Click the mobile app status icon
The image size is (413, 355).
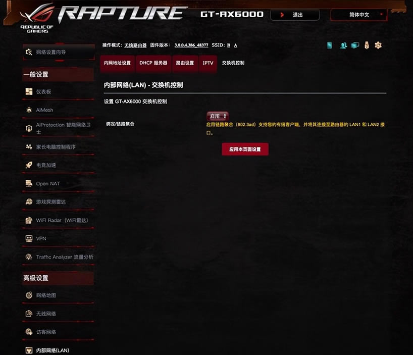point(330,45)
